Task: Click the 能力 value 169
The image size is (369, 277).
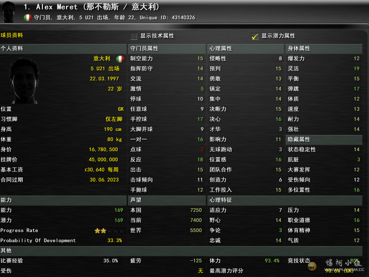Action: point(119,210)
